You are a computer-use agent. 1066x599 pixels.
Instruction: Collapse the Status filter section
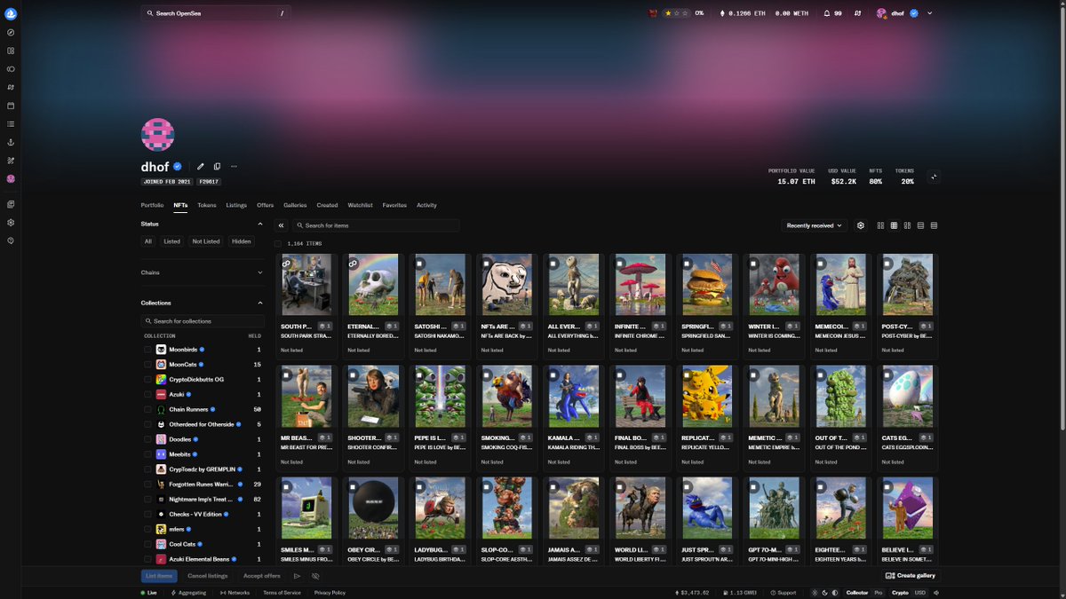pos(260,224)
